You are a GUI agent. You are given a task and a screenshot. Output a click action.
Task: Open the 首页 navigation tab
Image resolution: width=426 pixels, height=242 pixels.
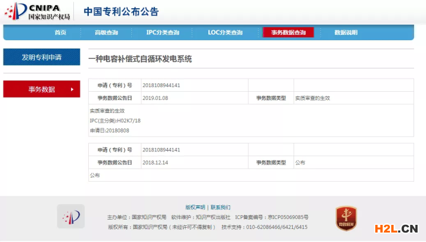pos(60,33)
